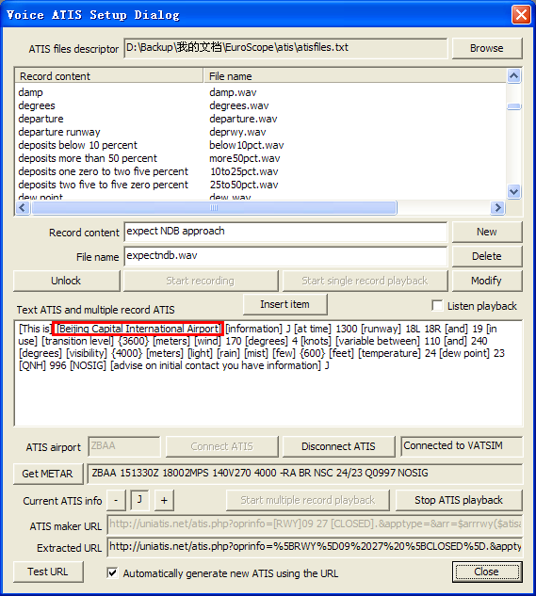Stop ATIS playback
Viewport: 536px width, 596px height.
pyautogui.click(x=459, y=500)
